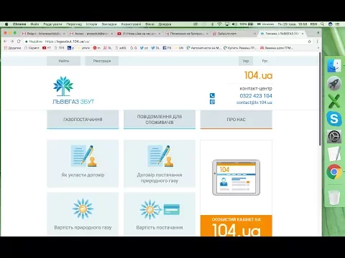Open the Ukrainian input source menu

pos(265,24)
